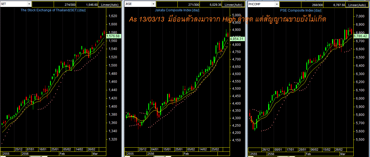
Task: Click the 6,500 price axis label
Action: pyautogui.click(x=360, y=57)
